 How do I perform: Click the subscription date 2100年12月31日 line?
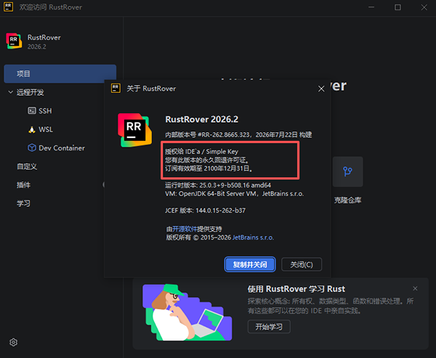(x=209, y=168)
